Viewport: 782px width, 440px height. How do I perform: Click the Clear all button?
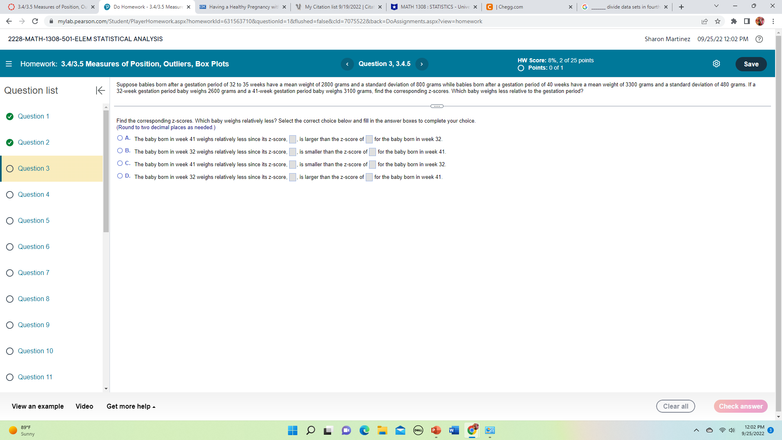click(675, 406)
